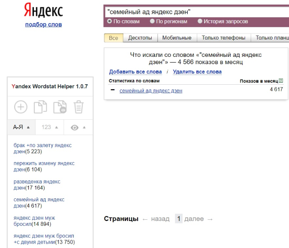Switch to the Только телефоны tab
This screenshot has width=289, height=248.
point(224,38)
